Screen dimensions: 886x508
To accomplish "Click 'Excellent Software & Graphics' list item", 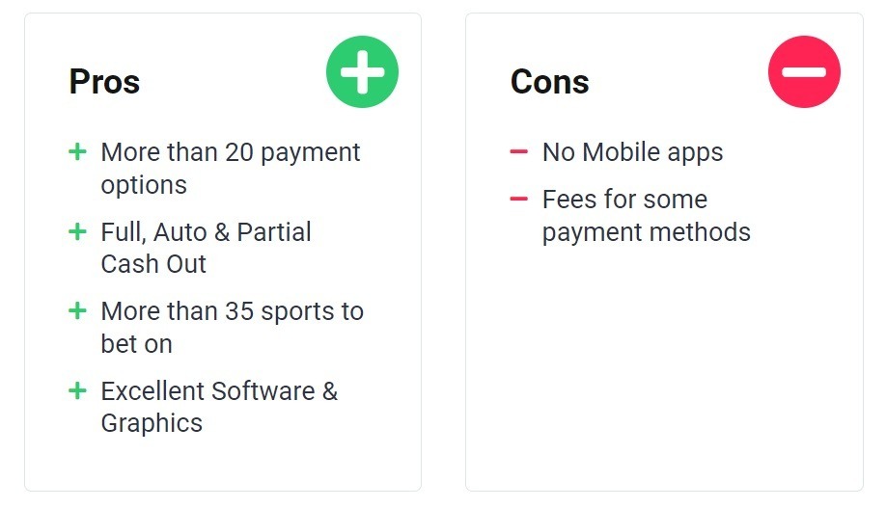I will point(219,407).
